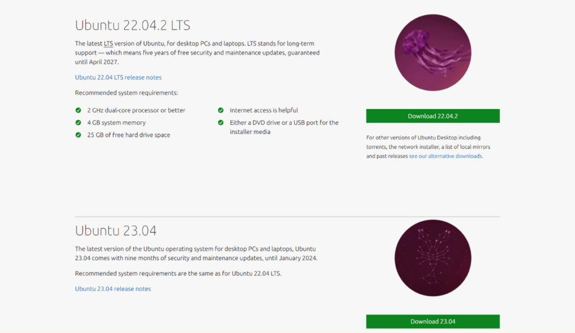The width and height of the screenshot is (575, 333).
Task: Click check icon beside DVD drive or USB port
Action: coord(221,123)
